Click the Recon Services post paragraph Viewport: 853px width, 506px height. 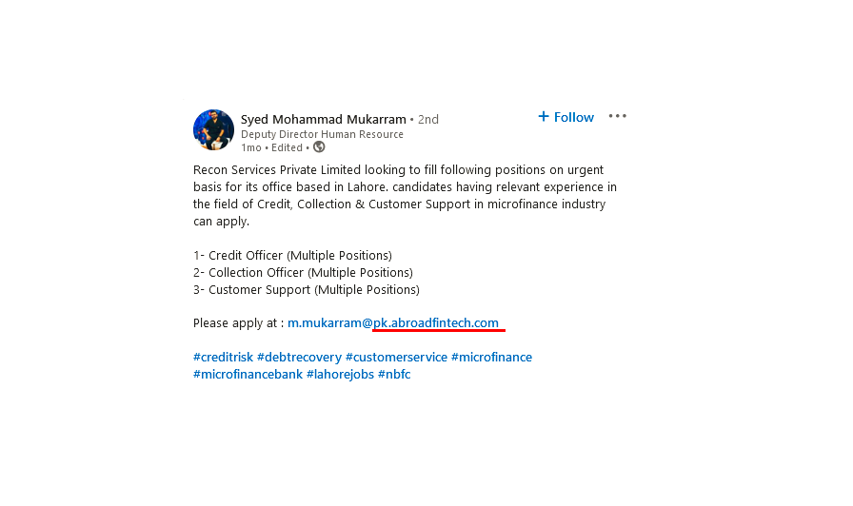coord(405,196)
